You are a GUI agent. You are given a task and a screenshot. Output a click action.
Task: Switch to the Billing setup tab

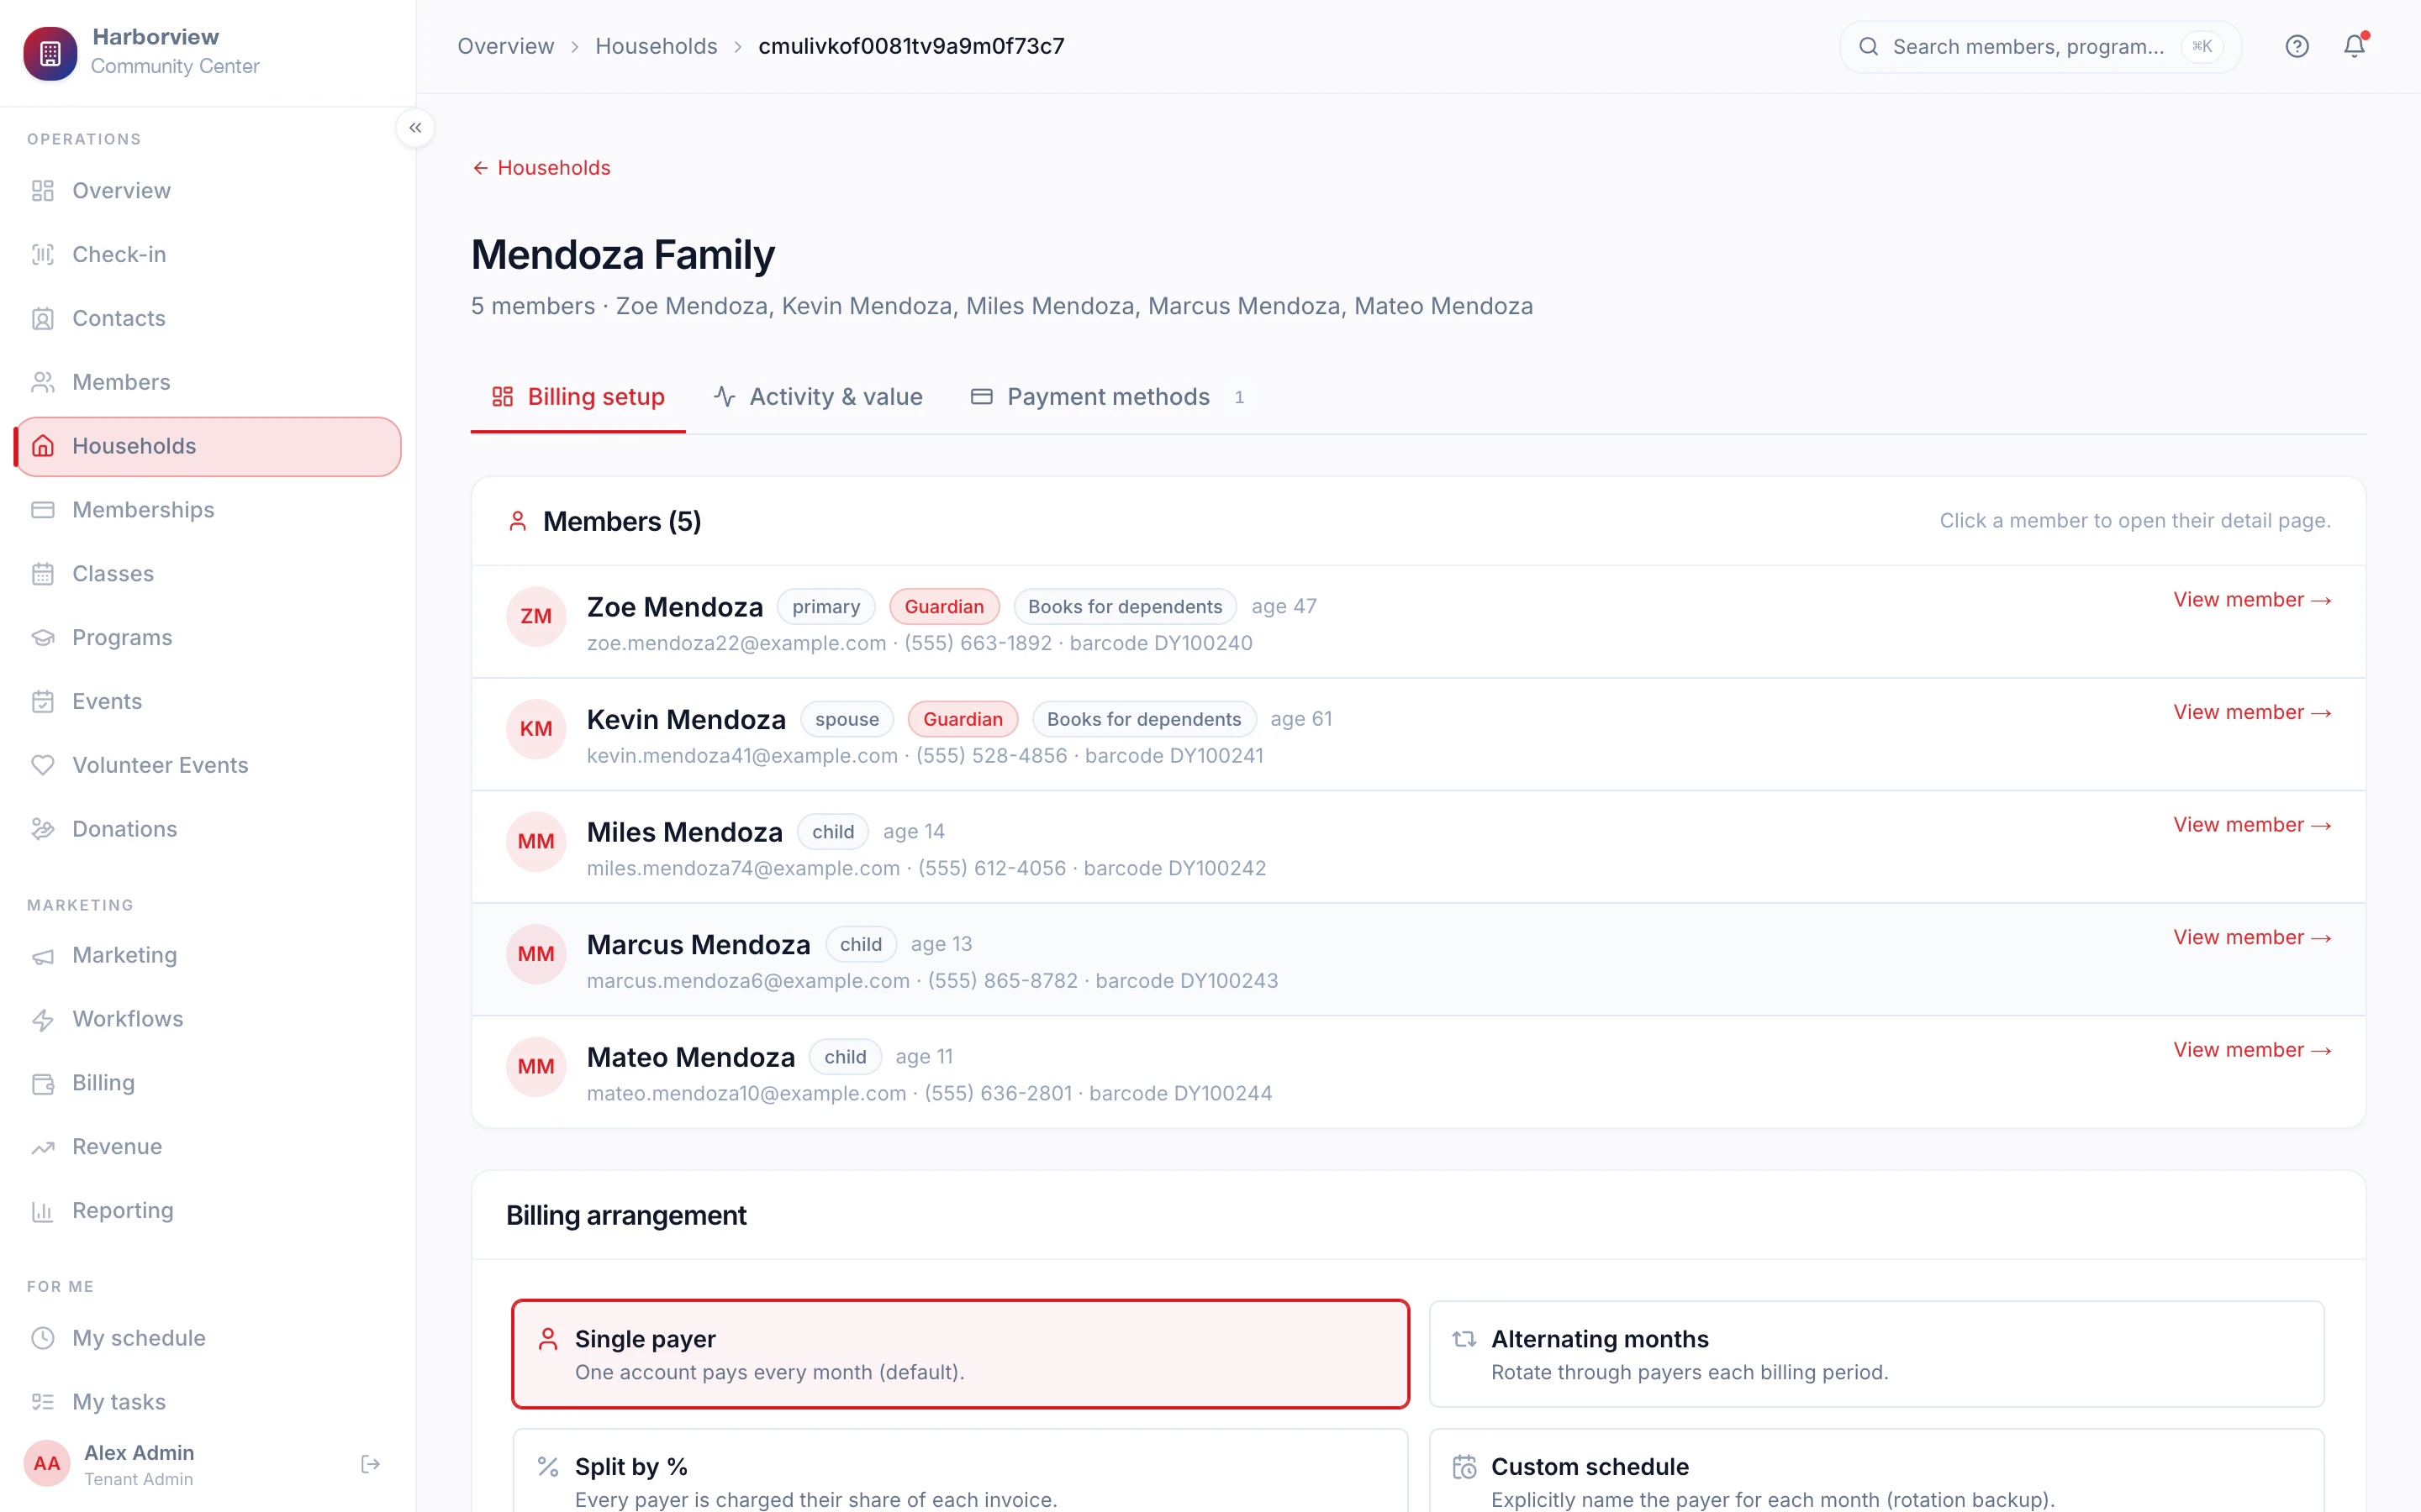pyautogui.click(x=578, y=397)
